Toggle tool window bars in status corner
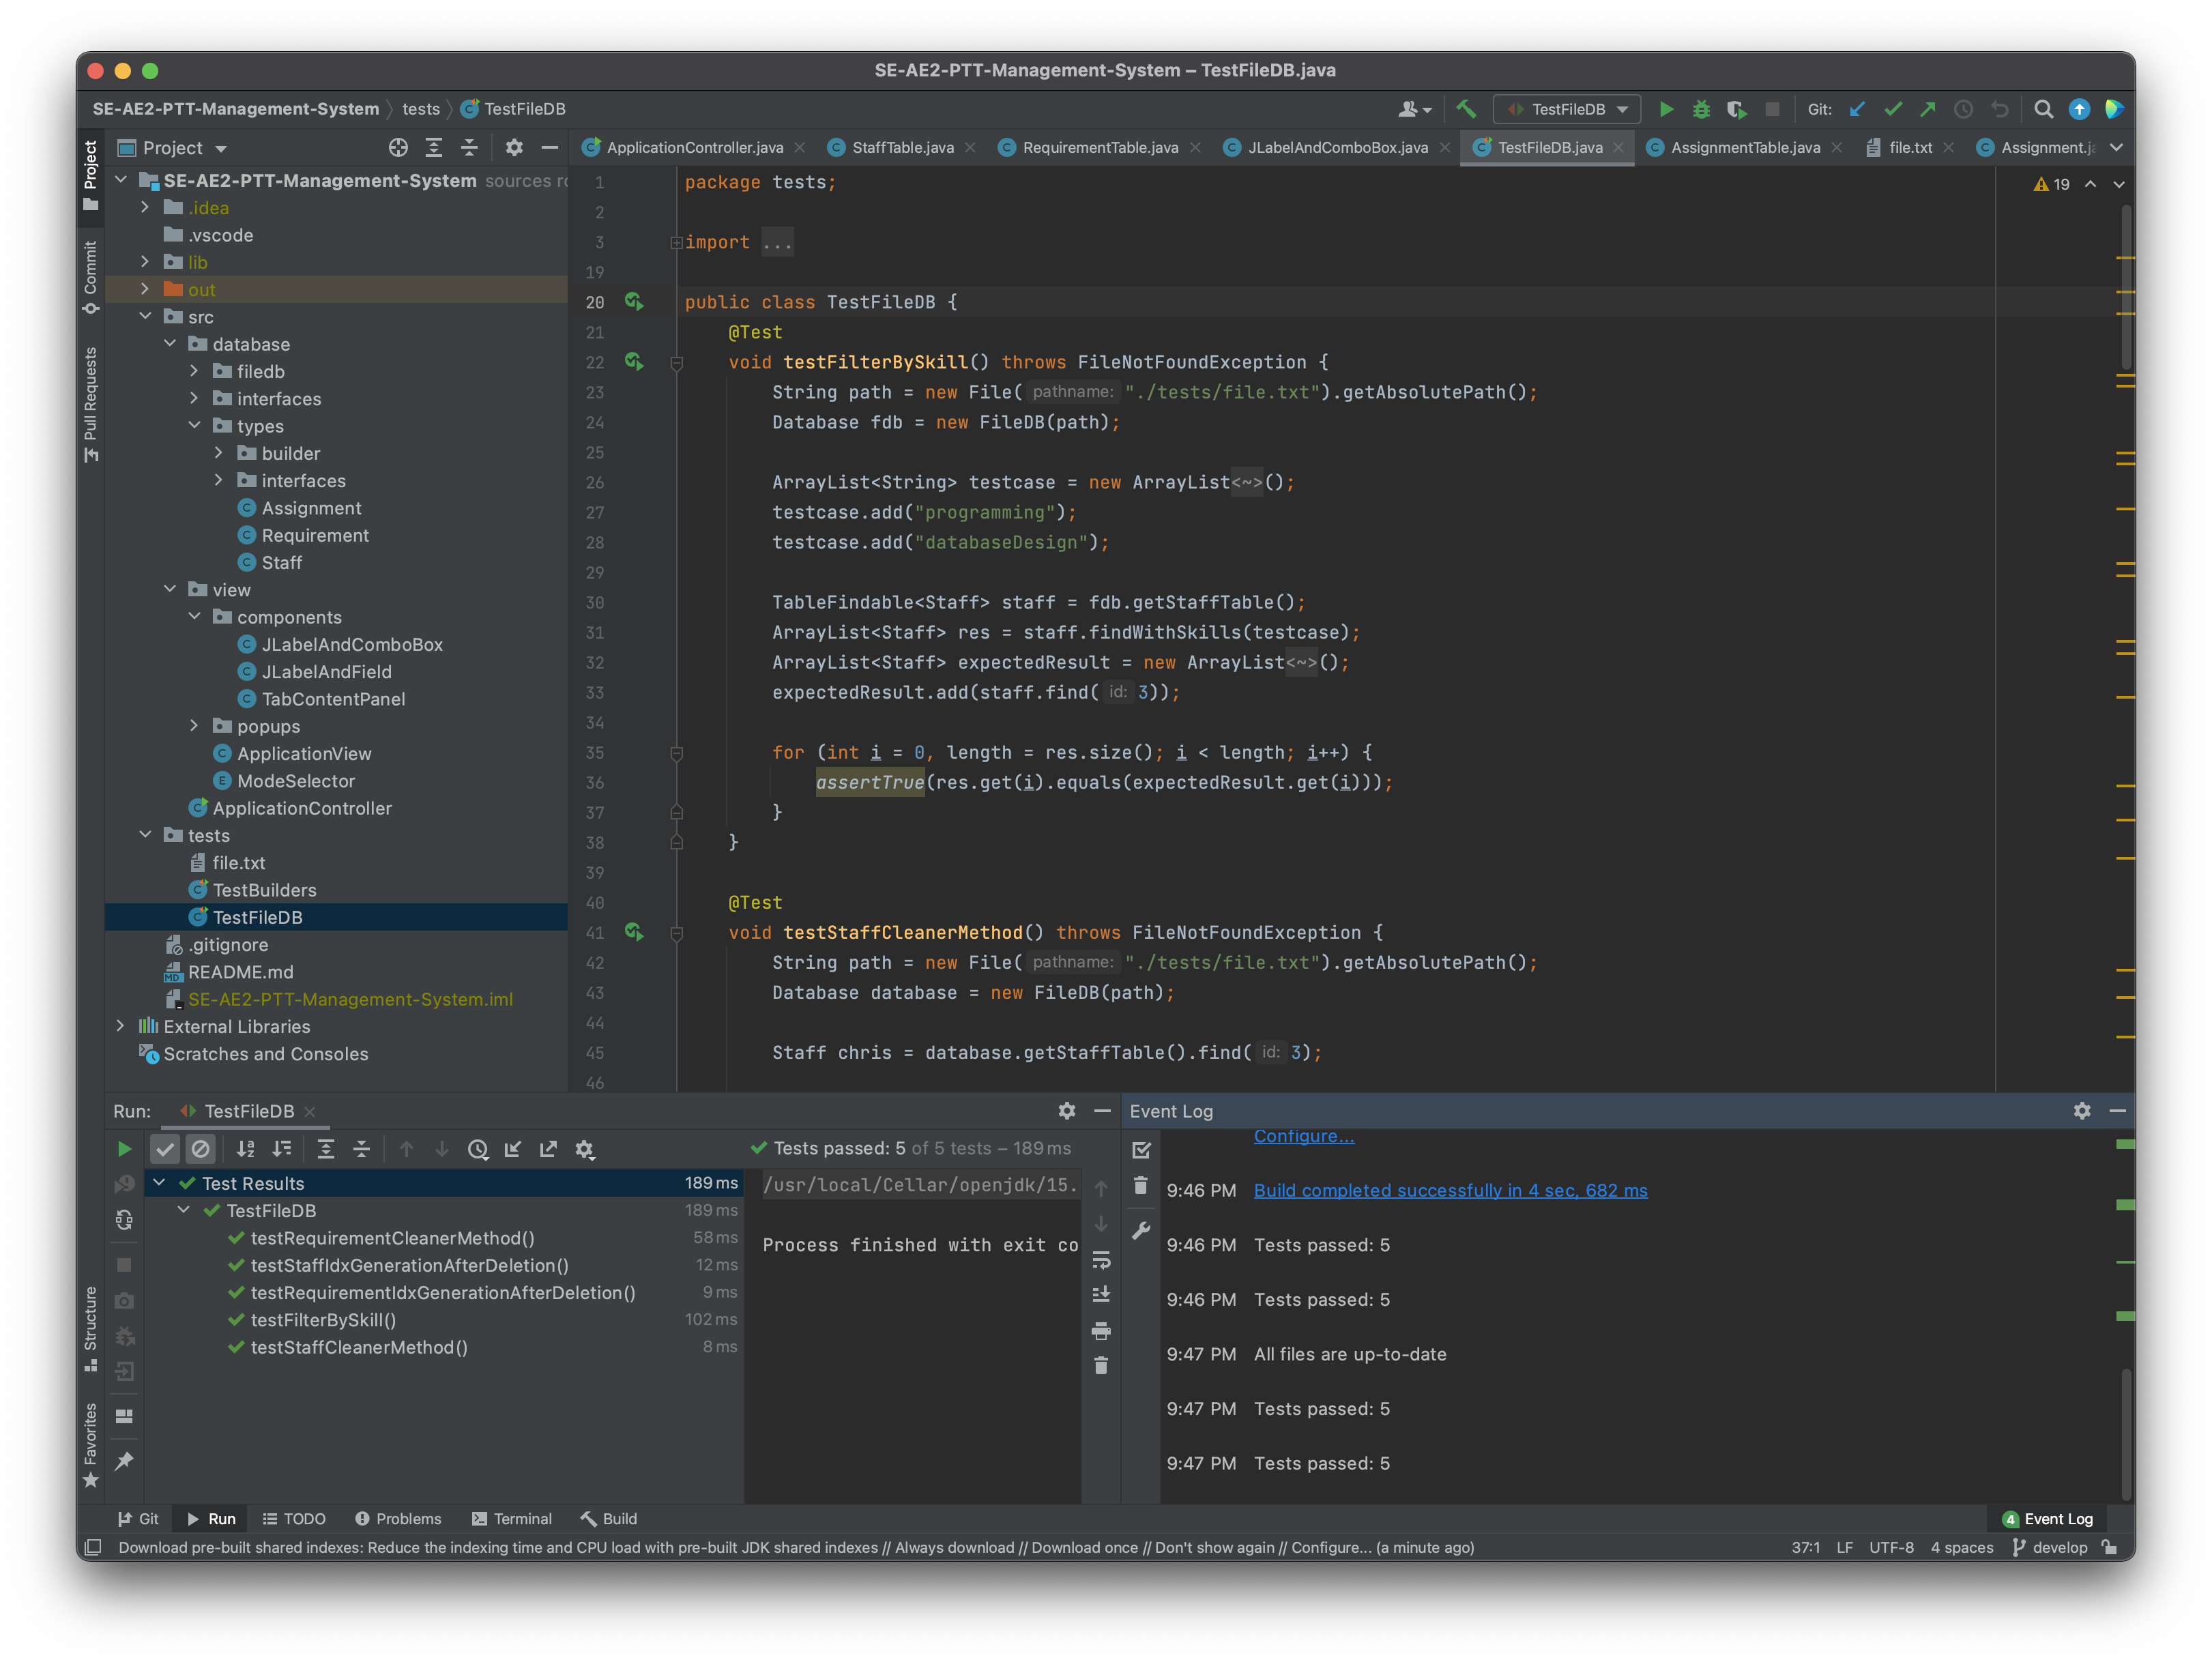The image size is (2212, 1662). point(93,1547)
